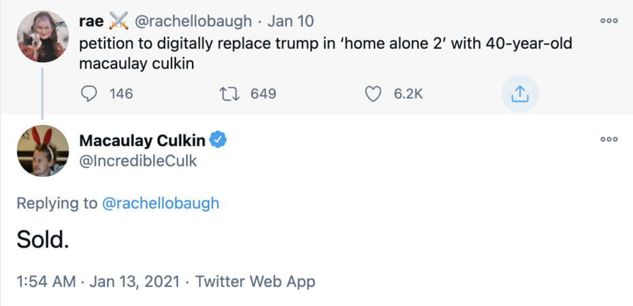This screenshot has height=306, width=633.
Task: Click Macaulay Culkin's blue verified badge
Action: coord(218,140)
